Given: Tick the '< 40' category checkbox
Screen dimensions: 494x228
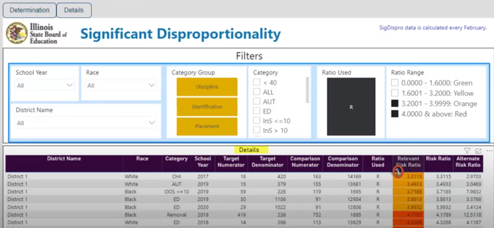Looking at the screenshot, I should [x=257, y=83].
